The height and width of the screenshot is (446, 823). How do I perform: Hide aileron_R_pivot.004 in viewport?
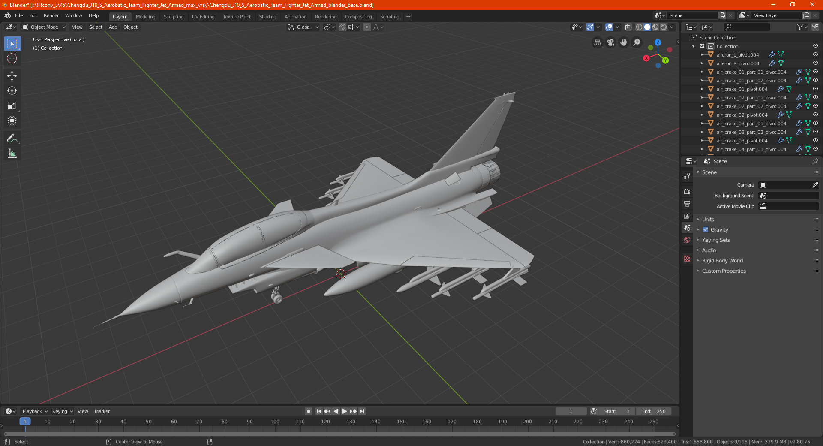815,63
